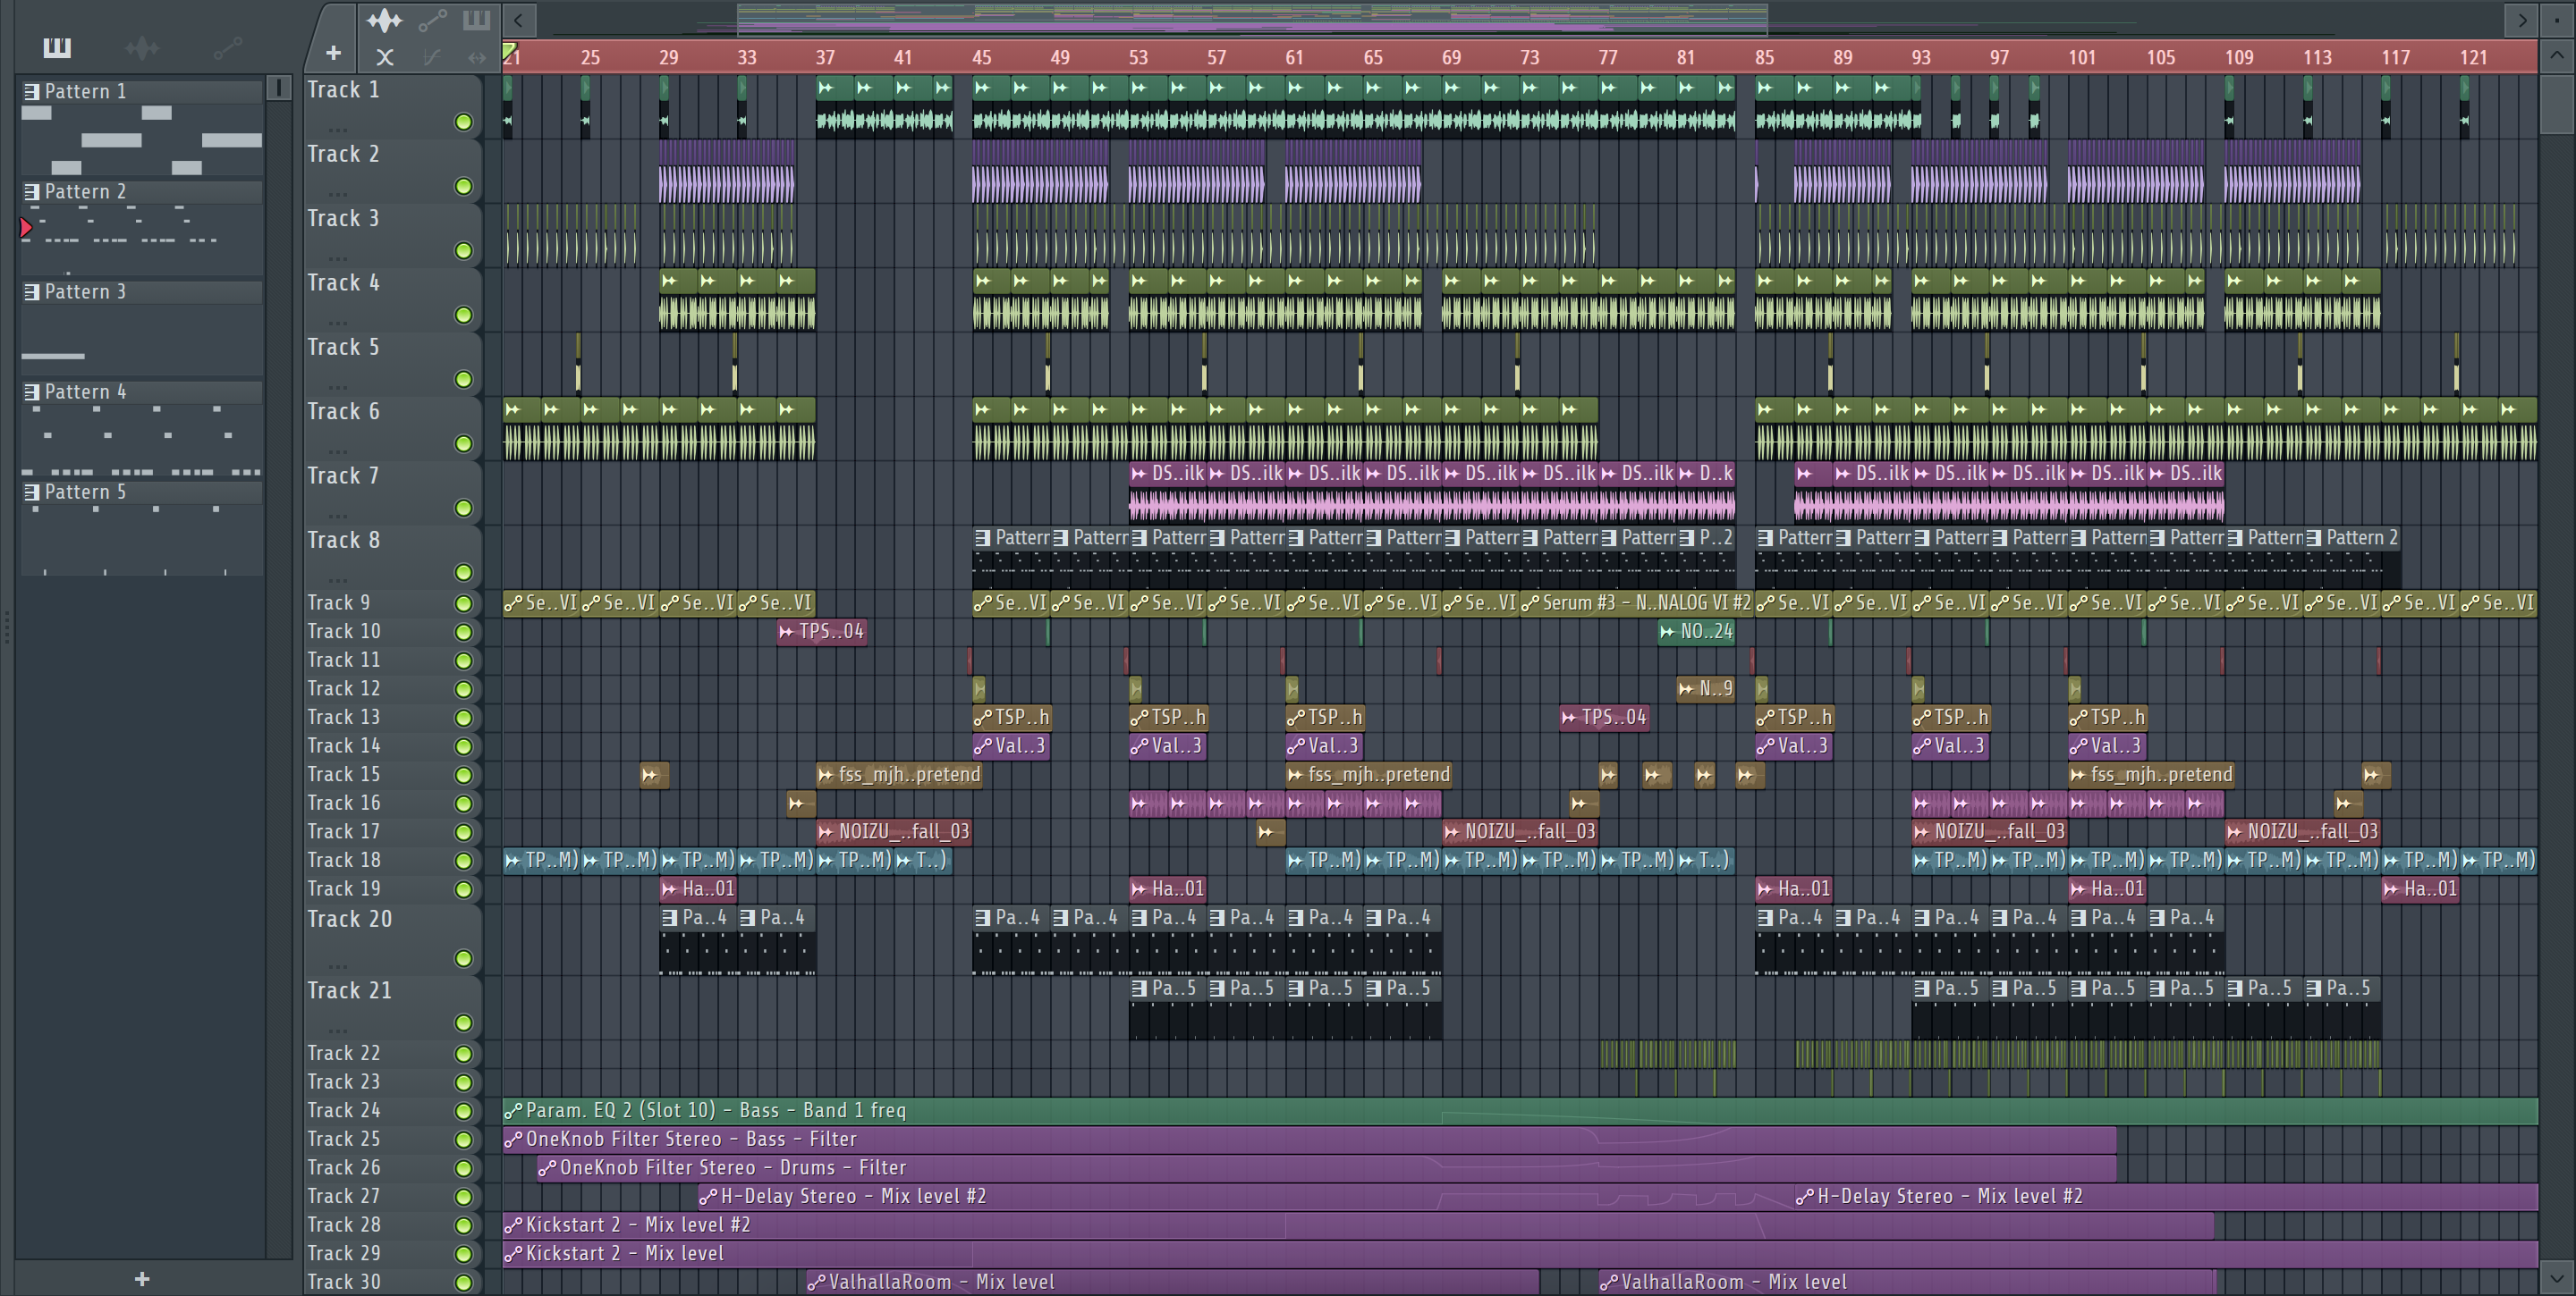Select first ValhallaRoom Mix level clip
Screen dimensions: 2576x1296
pos(1172,1281)
